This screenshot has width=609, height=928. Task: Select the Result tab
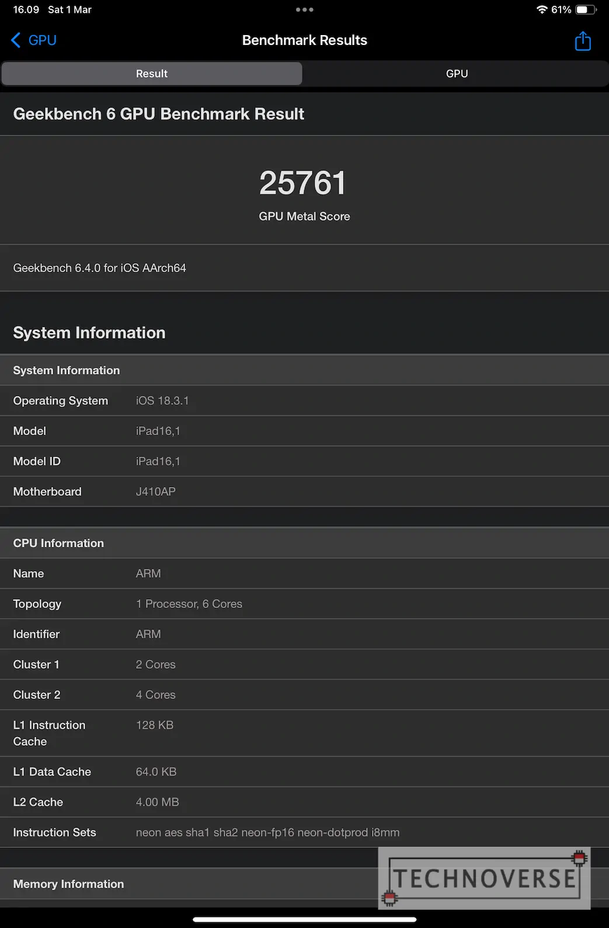click(x=152, y=74)
